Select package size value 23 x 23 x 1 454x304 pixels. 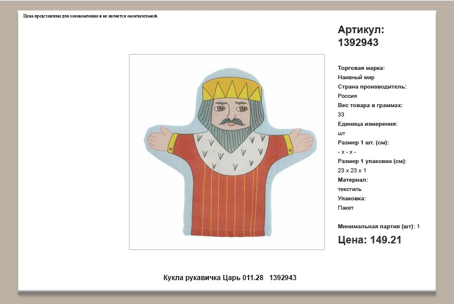(x=352, y=171)
